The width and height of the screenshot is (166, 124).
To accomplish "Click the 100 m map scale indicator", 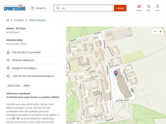I will (73, 123).
